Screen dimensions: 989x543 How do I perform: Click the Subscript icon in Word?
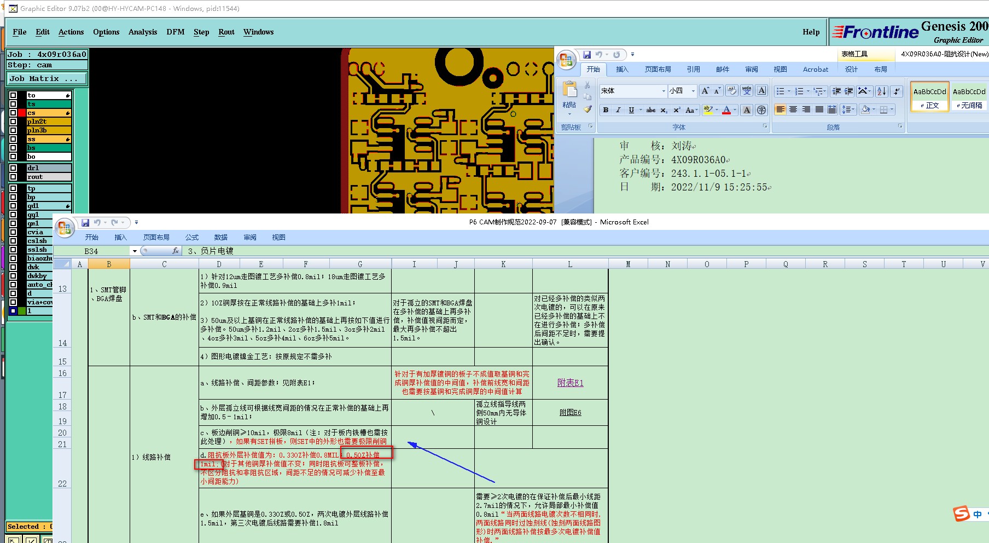tap(664, 110)
